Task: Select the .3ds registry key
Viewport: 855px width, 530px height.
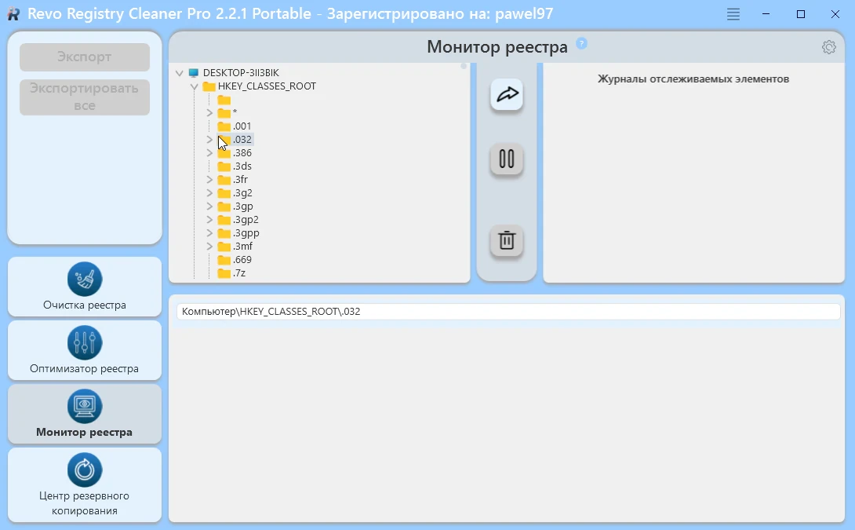Action: [x=242, y=166]
